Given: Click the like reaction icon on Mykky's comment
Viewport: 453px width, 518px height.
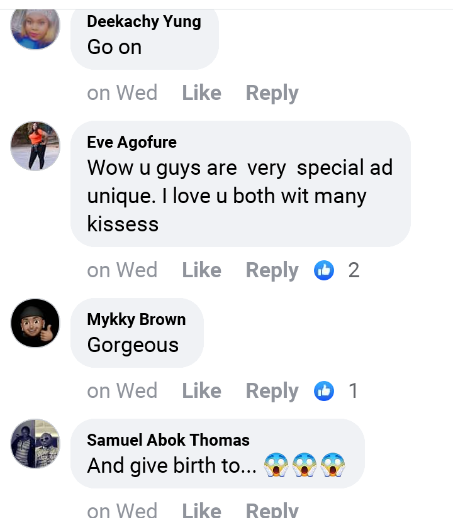Looking at the screenshot, I should tap(324, 391).
